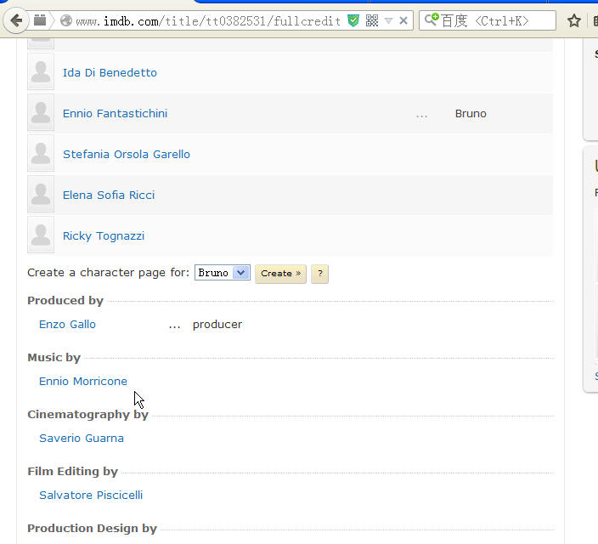Click the globe site identity icon
This screenshot has height=544, width=598.
click(66, 20)
